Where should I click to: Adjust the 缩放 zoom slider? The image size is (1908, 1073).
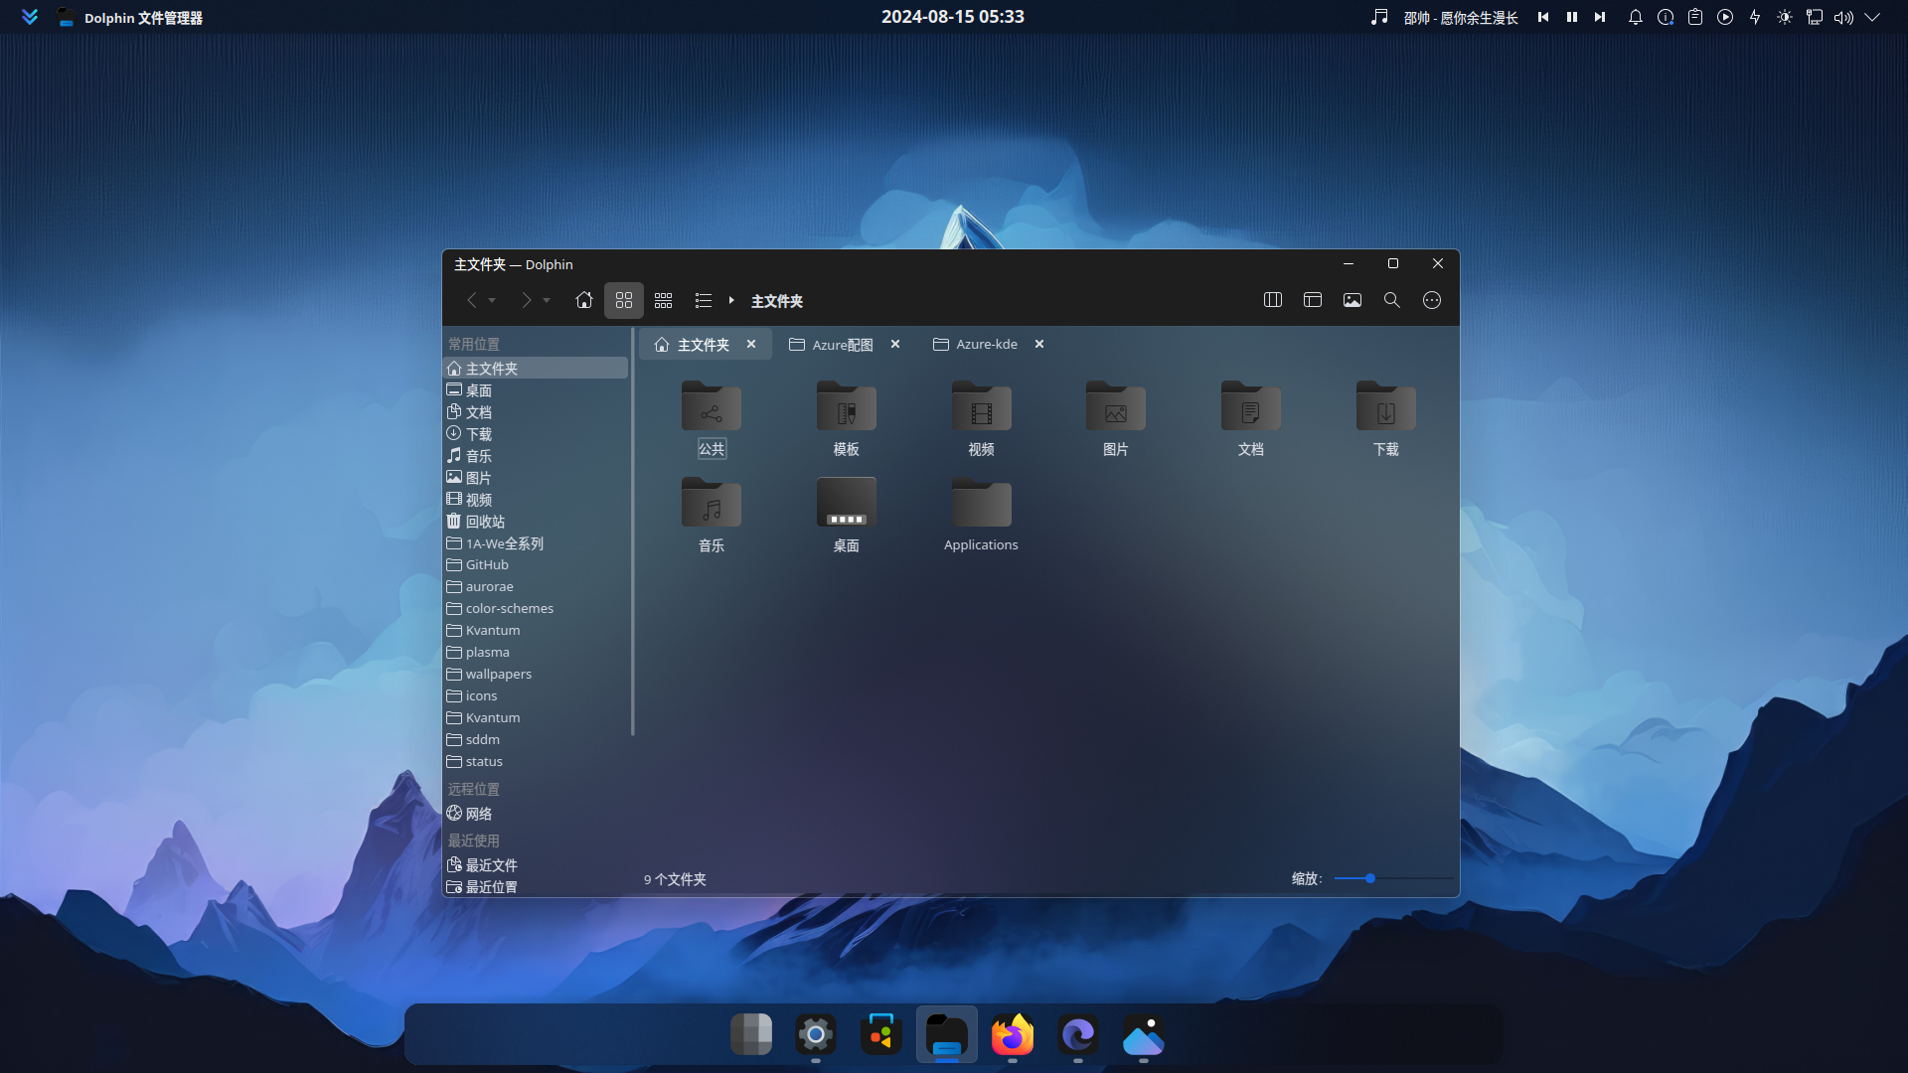[1393, 878]
